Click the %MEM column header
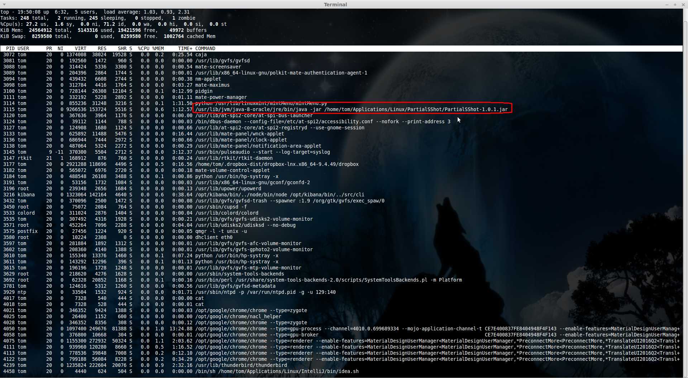The width and height of the screenshot is (688, 378). (158, 48)
